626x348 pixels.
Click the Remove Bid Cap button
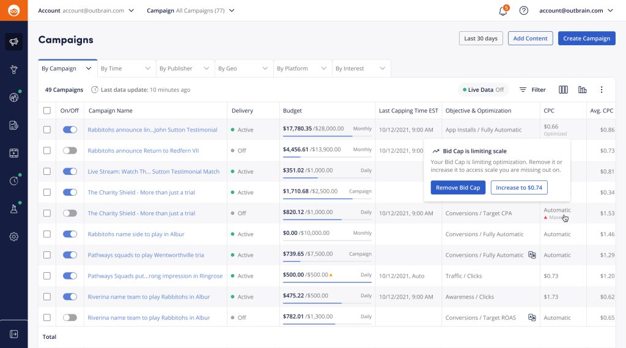458,188
